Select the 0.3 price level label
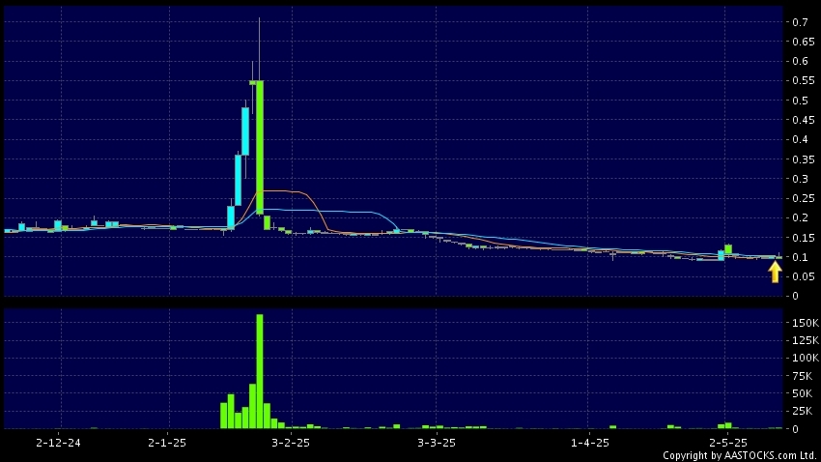821x462 pixels. (800, 179)
